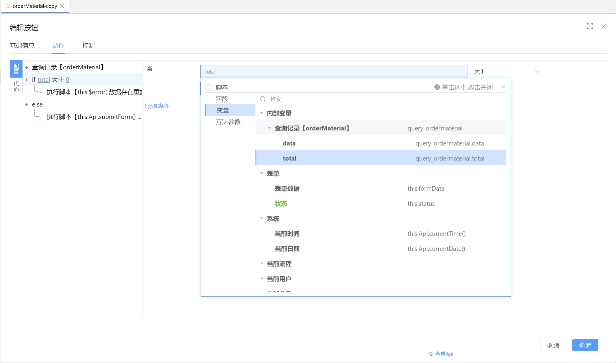
Task: Click inside the total condition input field
Action: point(333,71)
